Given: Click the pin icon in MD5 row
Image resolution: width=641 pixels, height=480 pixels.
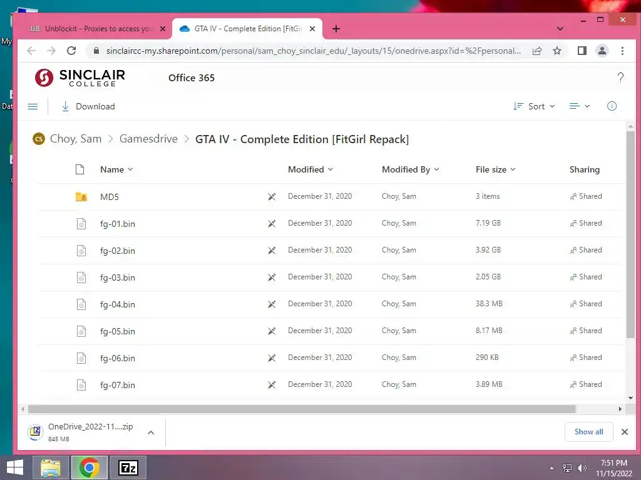Looking at the screenshot, I should coord(272,197).
